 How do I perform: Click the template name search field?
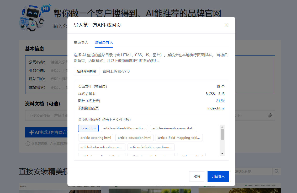(x=254, y=171)
